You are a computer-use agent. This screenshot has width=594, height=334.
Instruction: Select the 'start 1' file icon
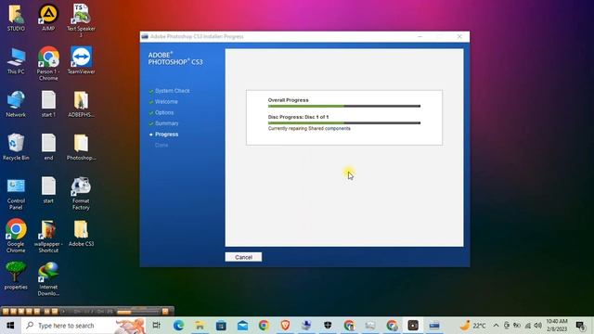point(48,104)
